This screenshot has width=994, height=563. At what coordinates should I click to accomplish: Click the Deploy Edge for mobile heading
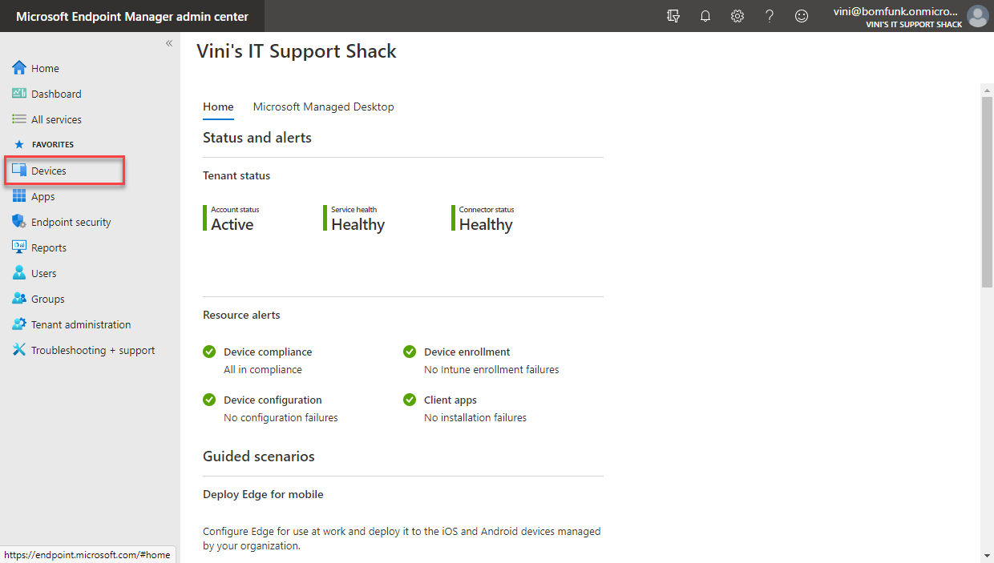click(x=263, y=494)
